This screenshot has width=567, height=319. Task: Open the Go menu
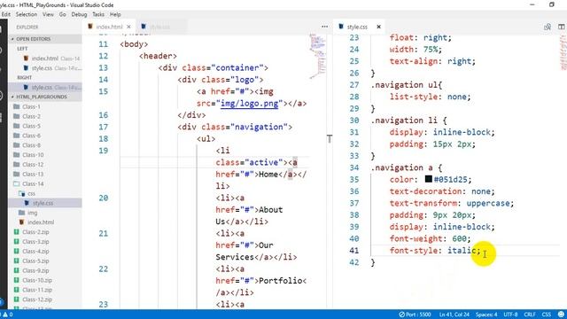point(63,14)
